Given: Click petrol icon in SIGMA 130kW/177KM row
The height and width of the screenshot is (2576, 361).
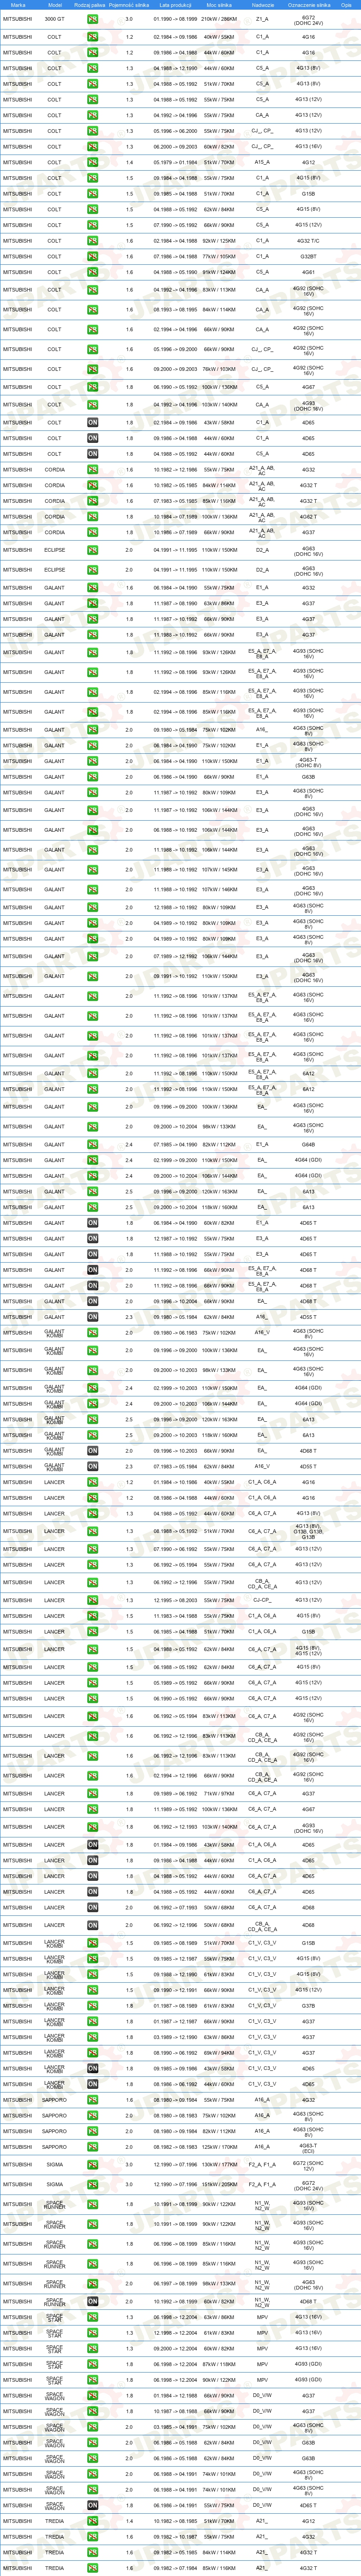Looking at the screenshot, I should point(92,2165).
